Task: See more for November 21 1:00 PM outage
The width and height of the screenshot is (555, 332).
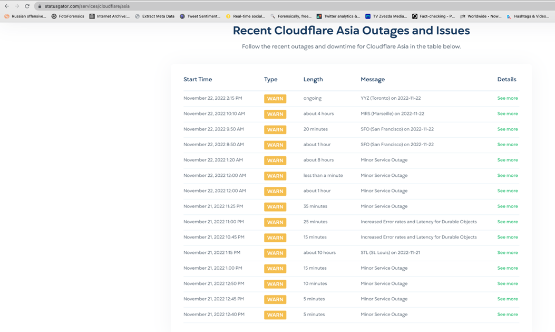Action: (x=508, y=268)
